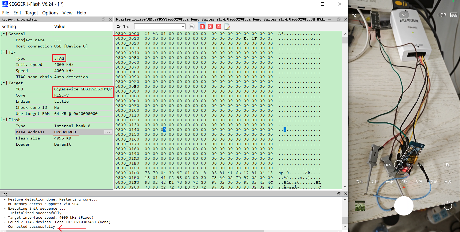Viewport: 460px width, 232px height.
Task: Undock the Log panel
Action: coord(339,194)
